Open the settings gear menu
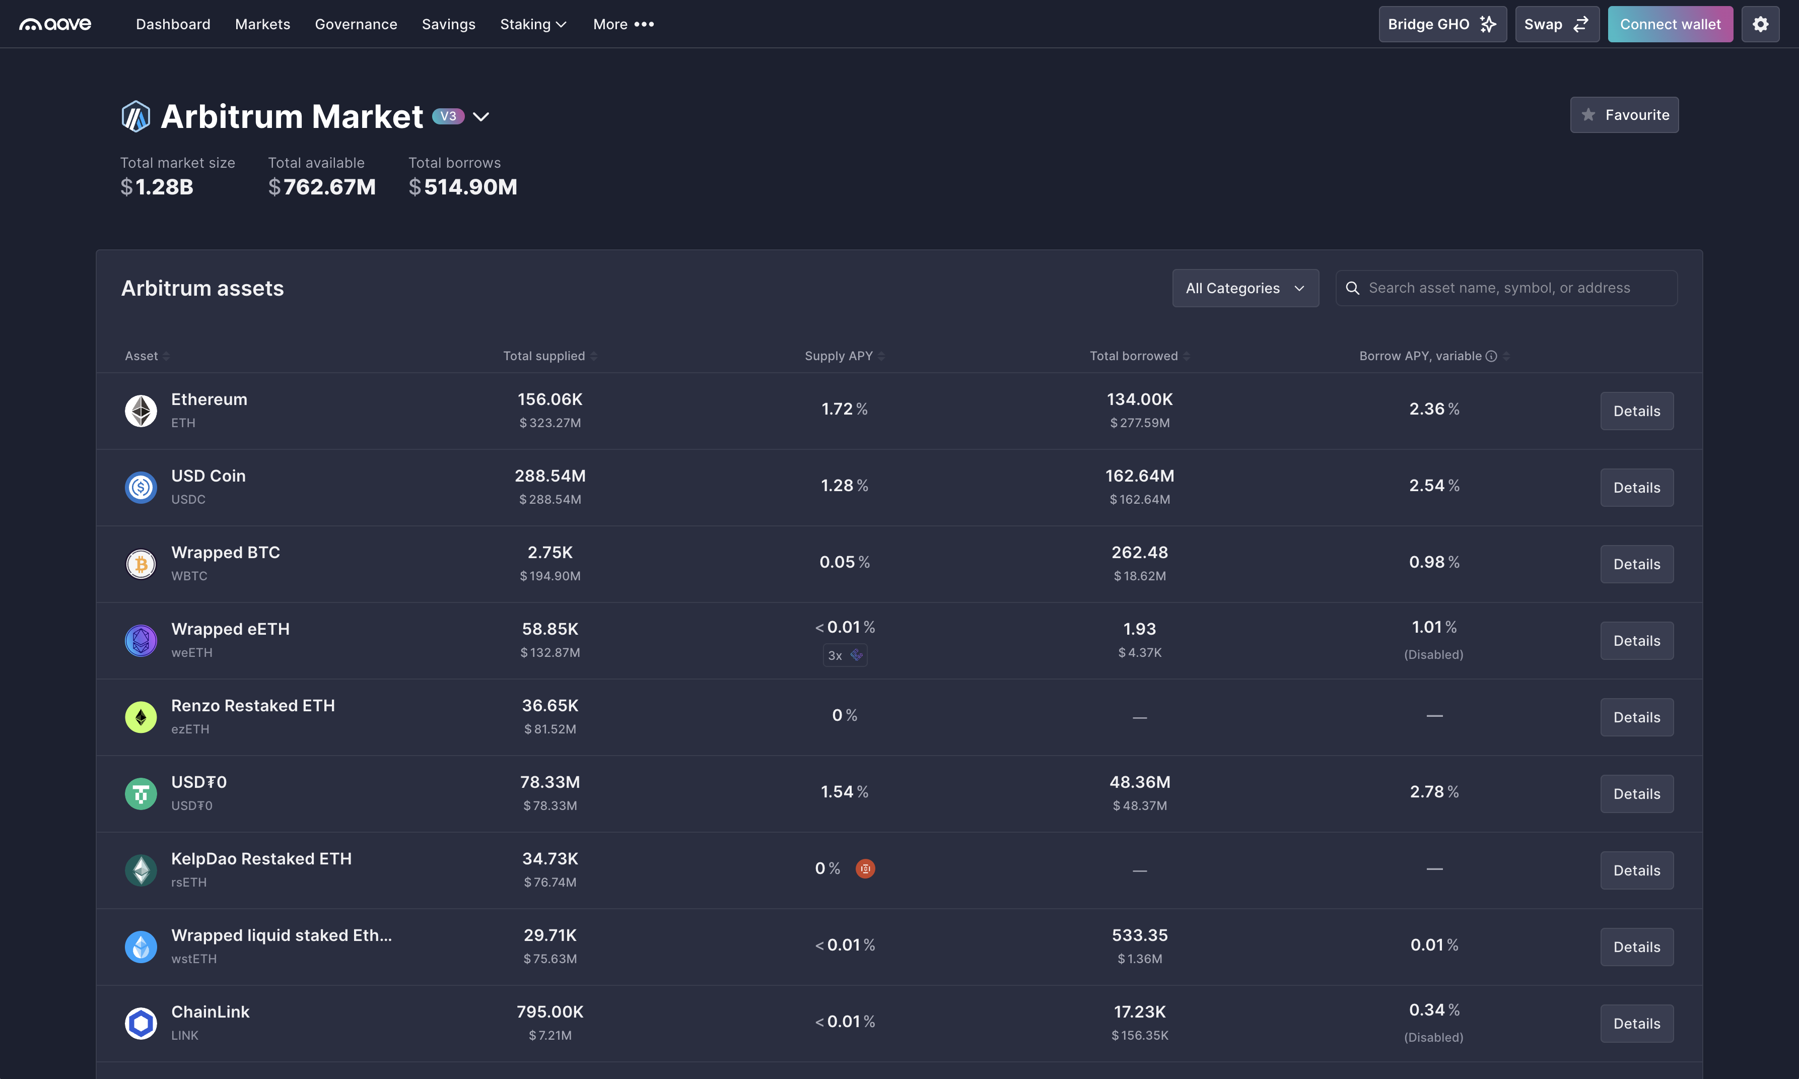The image size is (1799, 1079). point(1761,23)
